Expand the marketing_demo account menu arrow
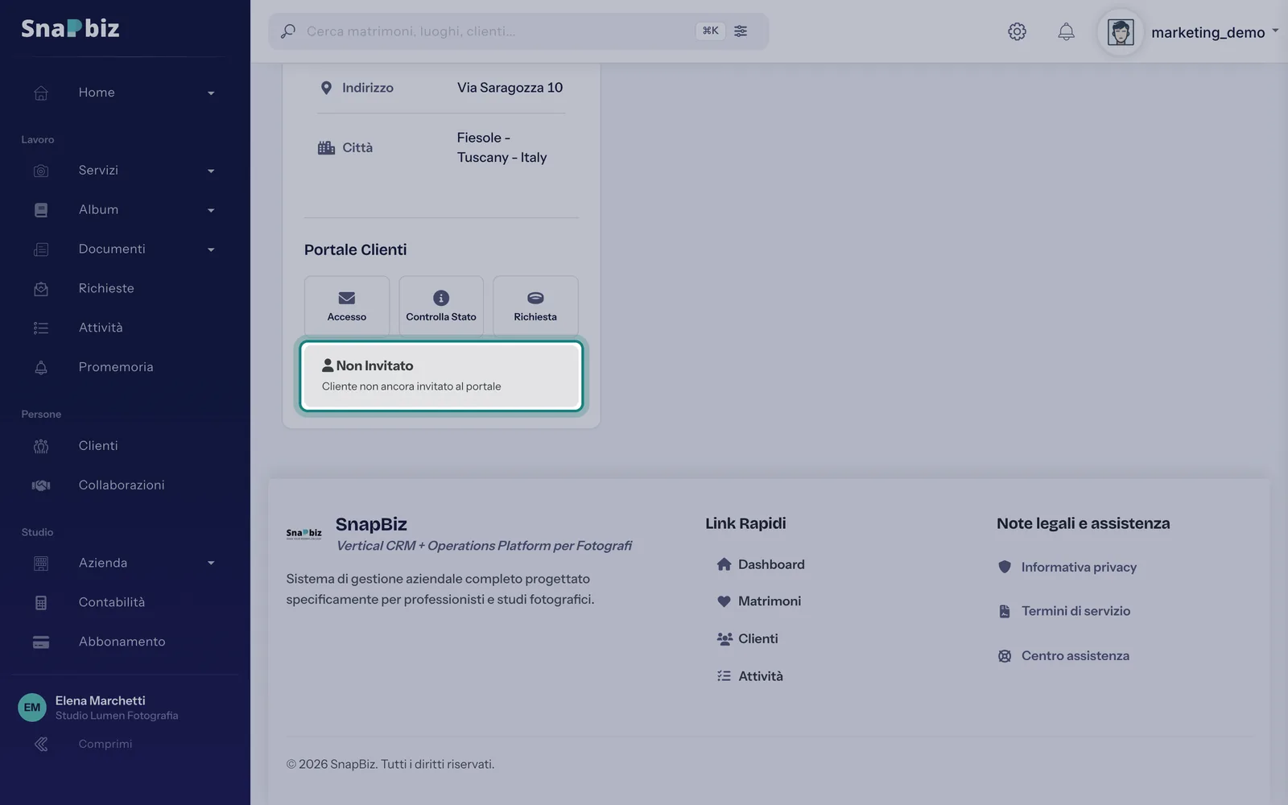 (1275, 31)
